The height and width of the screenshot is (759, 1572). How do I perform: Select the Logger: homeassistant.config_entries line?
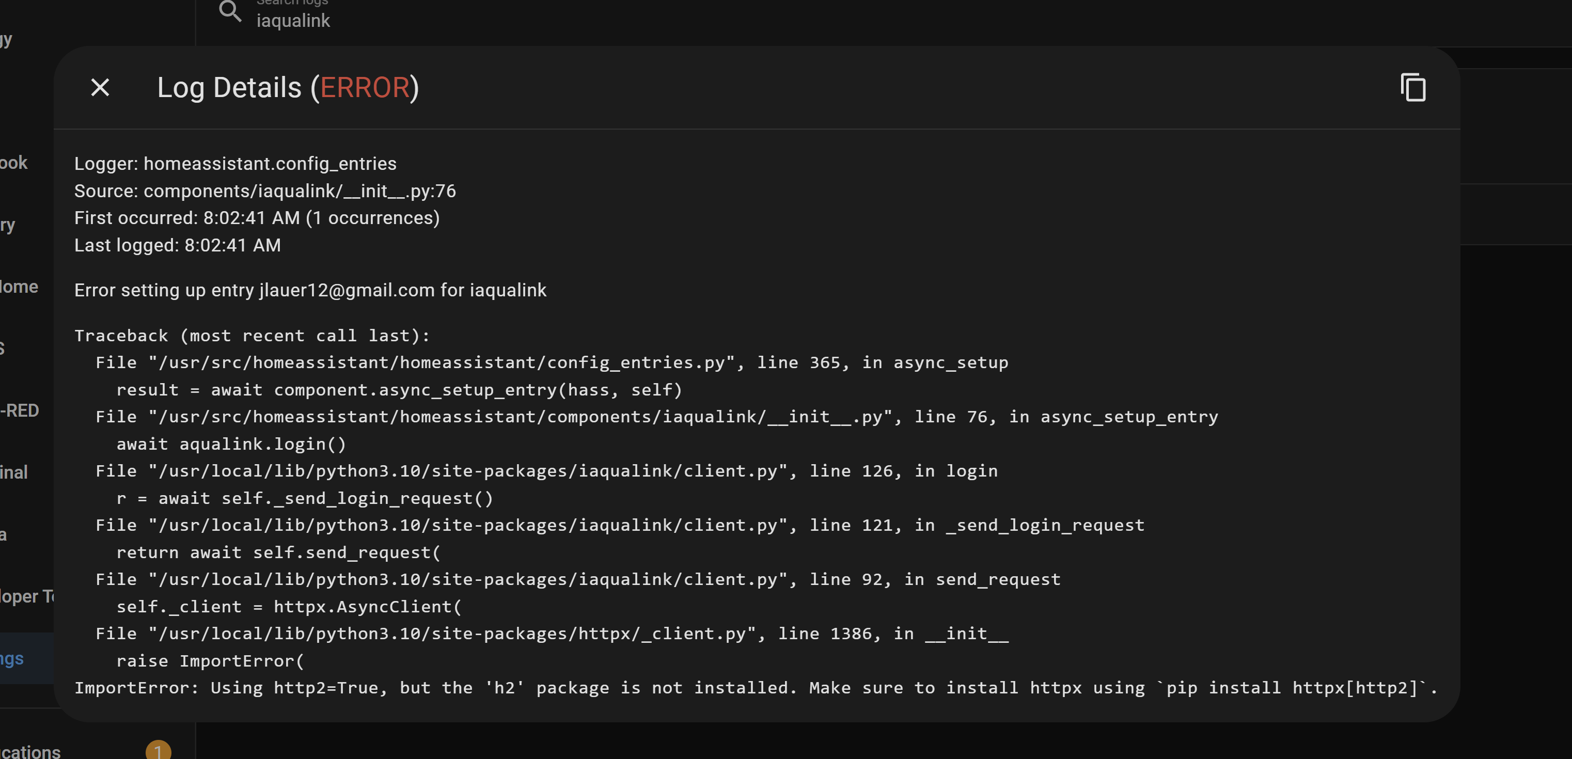235,164
